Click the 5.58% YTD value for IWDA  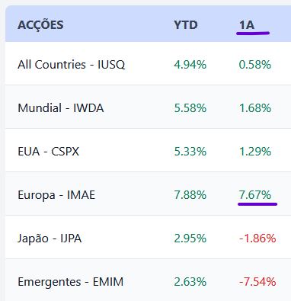[190, 108]
